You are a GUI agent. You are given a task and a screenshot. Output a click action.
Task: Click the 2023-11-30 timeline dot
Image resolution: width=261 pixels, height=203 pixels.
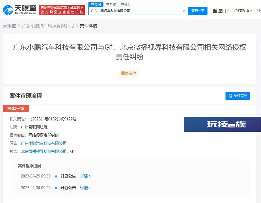click(56, 188)
